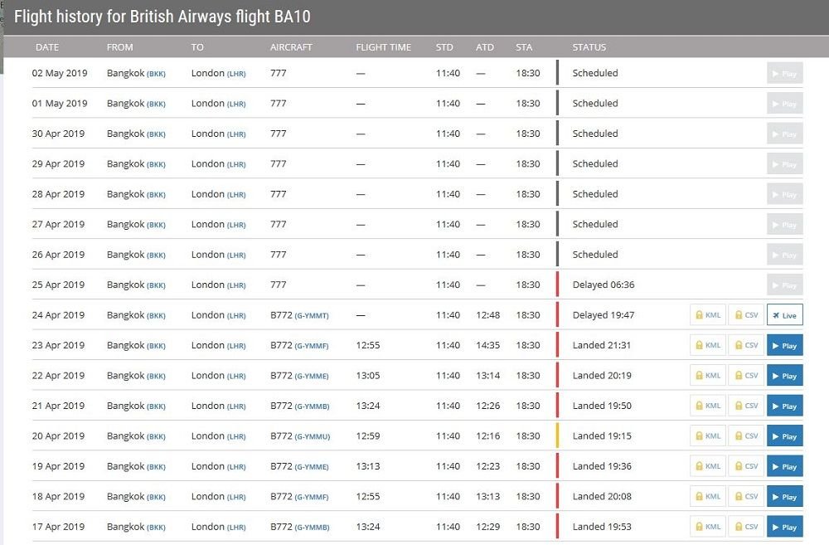The height and width of the screenshot is (545, 829).
Task: Open aircraft G-YMMB link in 21 Apr row
Action: pos(312,406)
